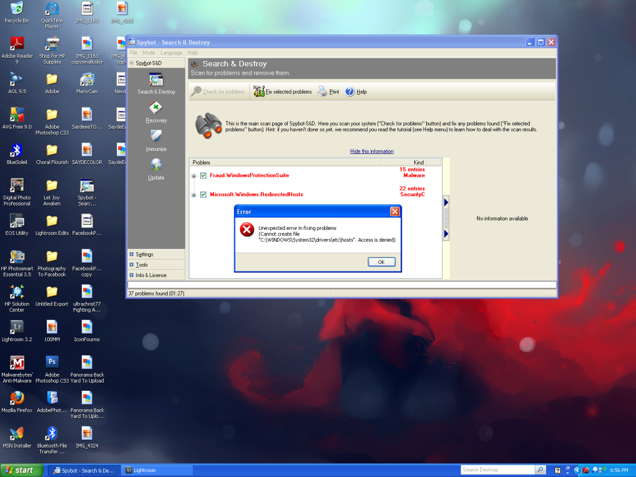Image resolution: width=636 pixels, height=477 pixels.
Task: Click the system tray clock
Action: click(619, 470)
